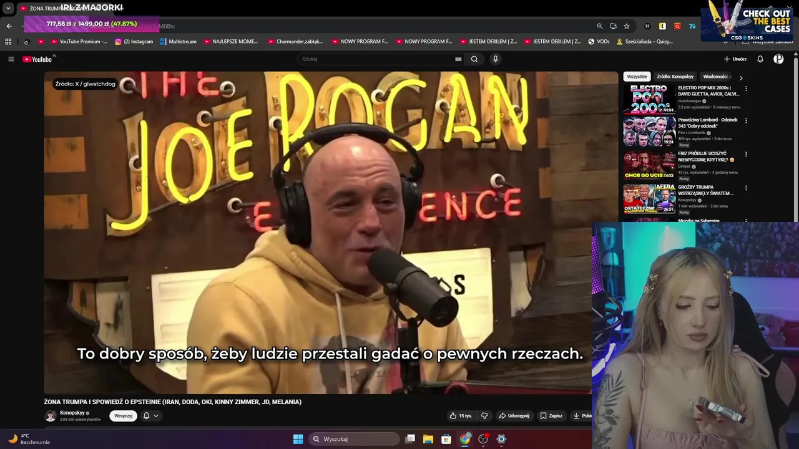Image resolution: width=799 pixels, height=449 pixels.
Task: Toggle channel notification bell below the video
Action: tap(147, 416)
